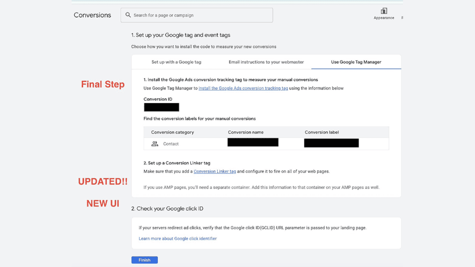Click the 'Conversions' page title
The image size is (475, 267).
[x=92, y=15]
